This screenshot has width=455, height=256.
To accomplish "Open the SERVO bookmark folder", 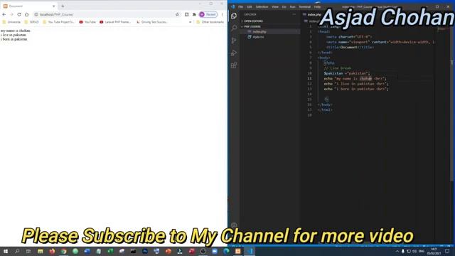I will pos(31,22).
